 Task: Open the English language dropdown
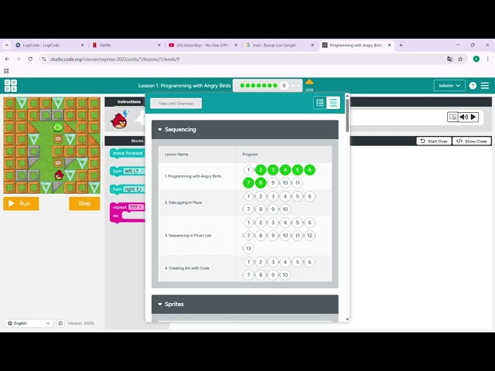click(29, 323)
